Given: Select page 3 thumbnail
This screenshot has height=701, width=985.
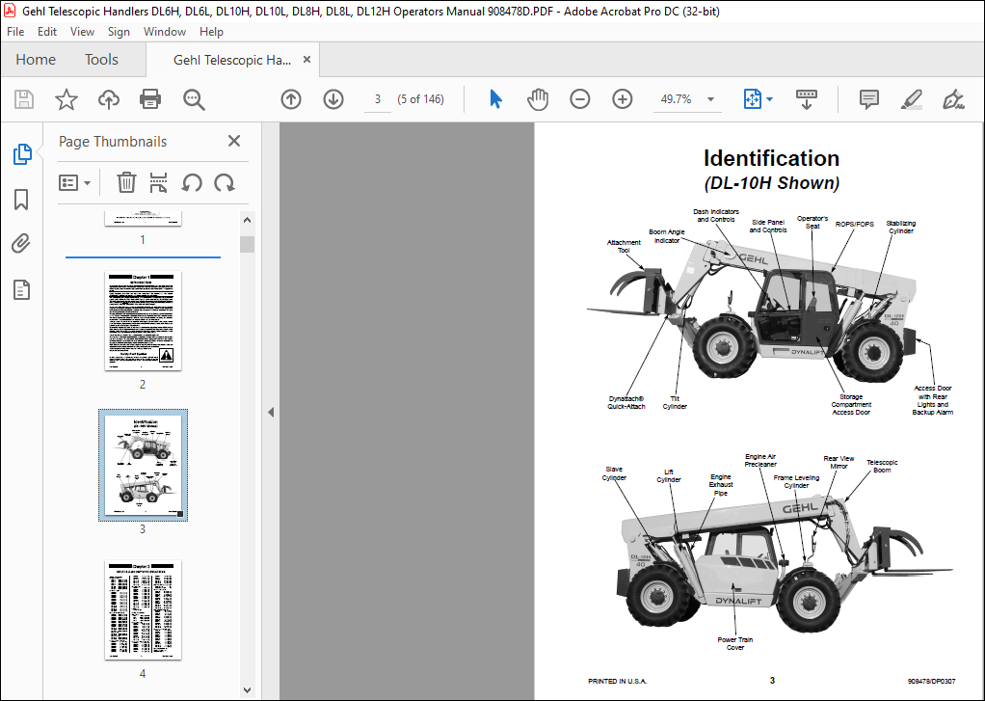Looking at the screenshot, I should 143,465.
